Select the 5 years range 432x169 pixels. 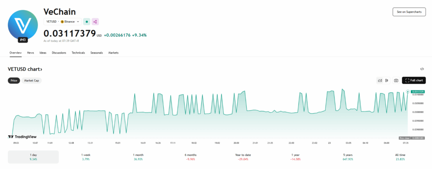point(348,157)
